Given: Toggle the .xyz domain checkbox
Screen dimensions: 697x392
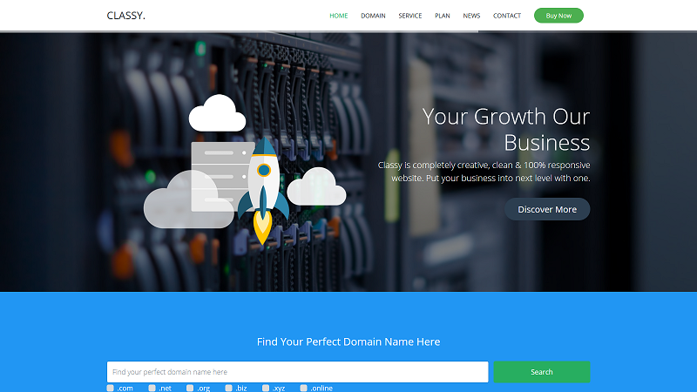Looking at the screenshot, I should click(266, 388).
